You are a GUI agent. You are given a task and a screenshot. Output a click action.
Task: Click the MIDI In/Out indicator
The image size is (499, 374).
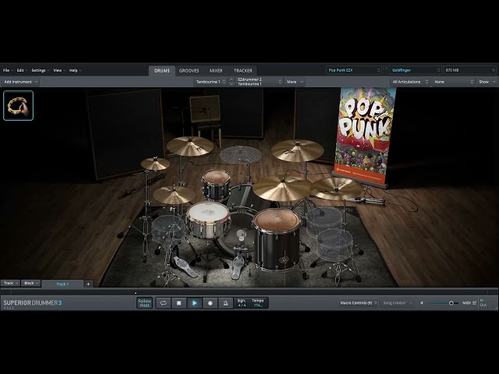pyautogui.click(x=483, y=303)
